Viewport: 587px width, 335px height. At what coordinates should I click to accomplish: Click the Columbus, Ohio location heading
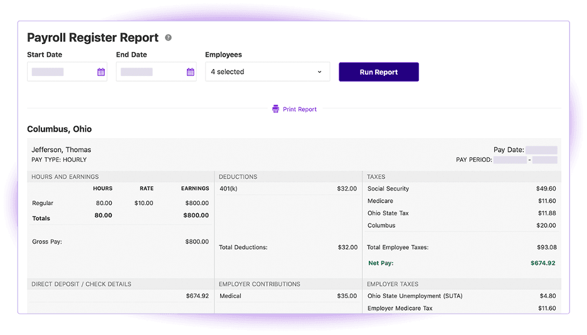[60, 129]
